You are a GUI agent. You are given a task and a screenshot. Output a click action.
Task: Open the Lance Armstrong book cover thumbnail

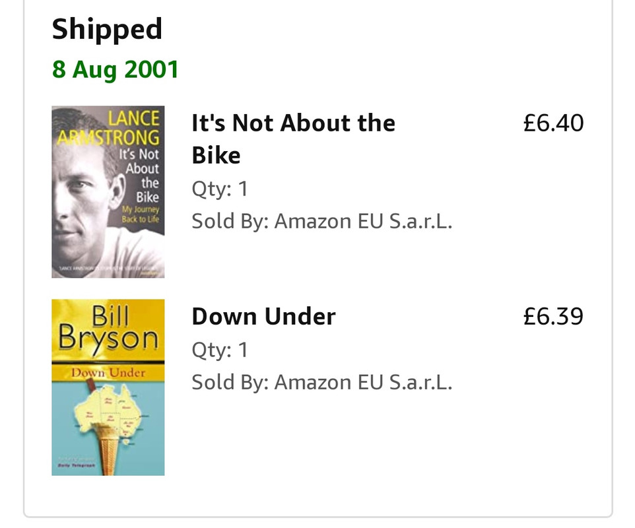click(x=108, y=191)
